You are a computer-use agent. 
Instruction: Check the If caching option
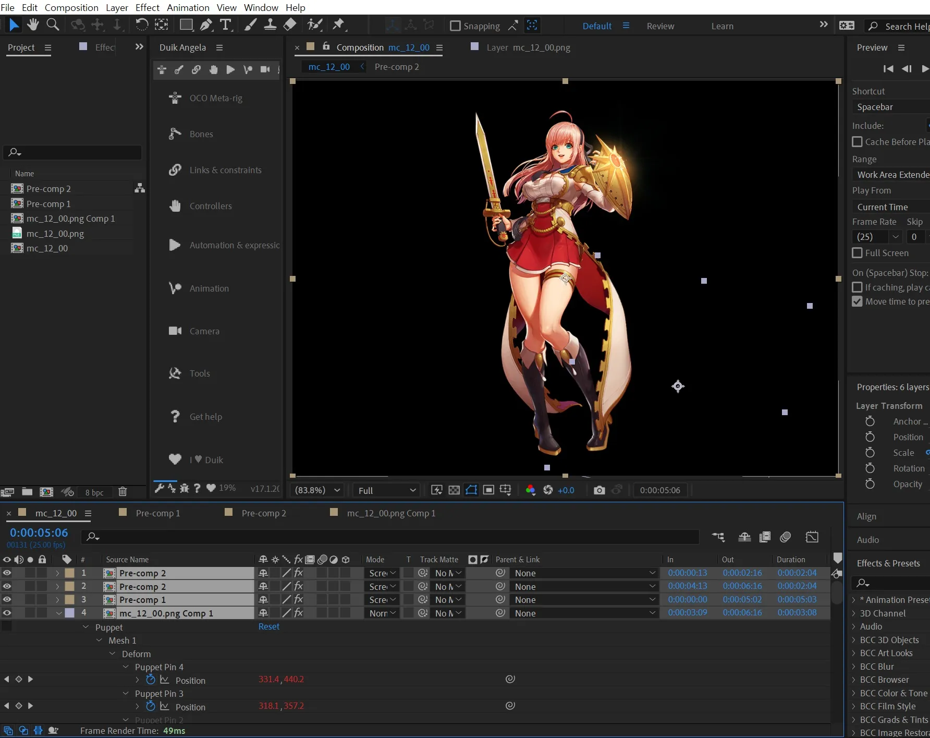pyautogui.click(x=857, y=287)
